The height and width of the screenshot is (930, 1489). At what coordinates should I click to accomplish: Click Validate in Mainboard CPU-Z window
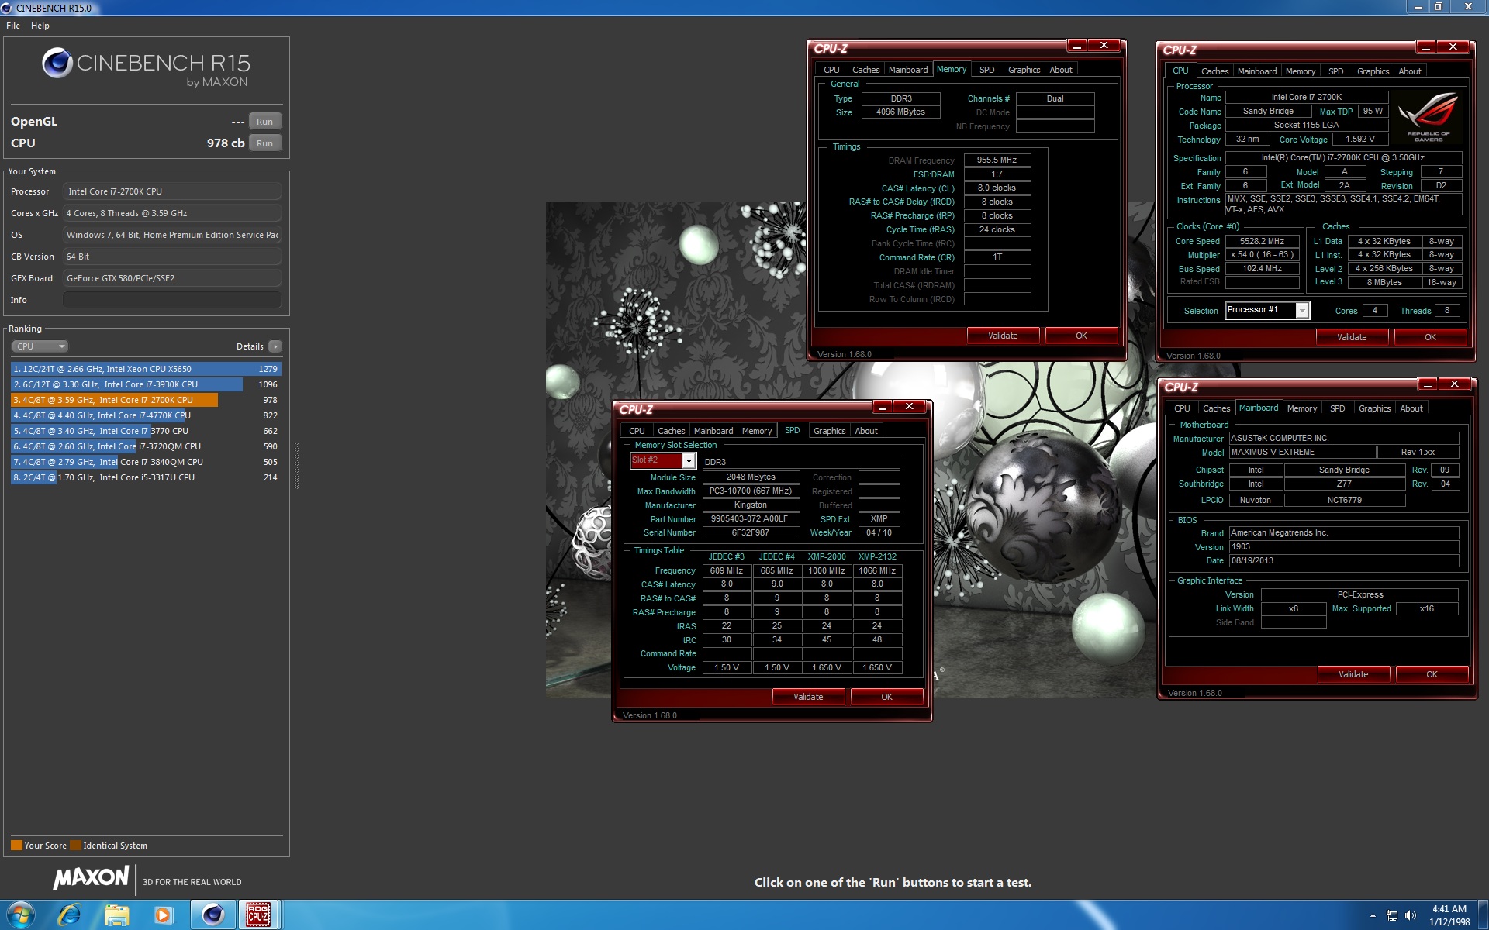pyautogui.click(x=1353, y=674)
